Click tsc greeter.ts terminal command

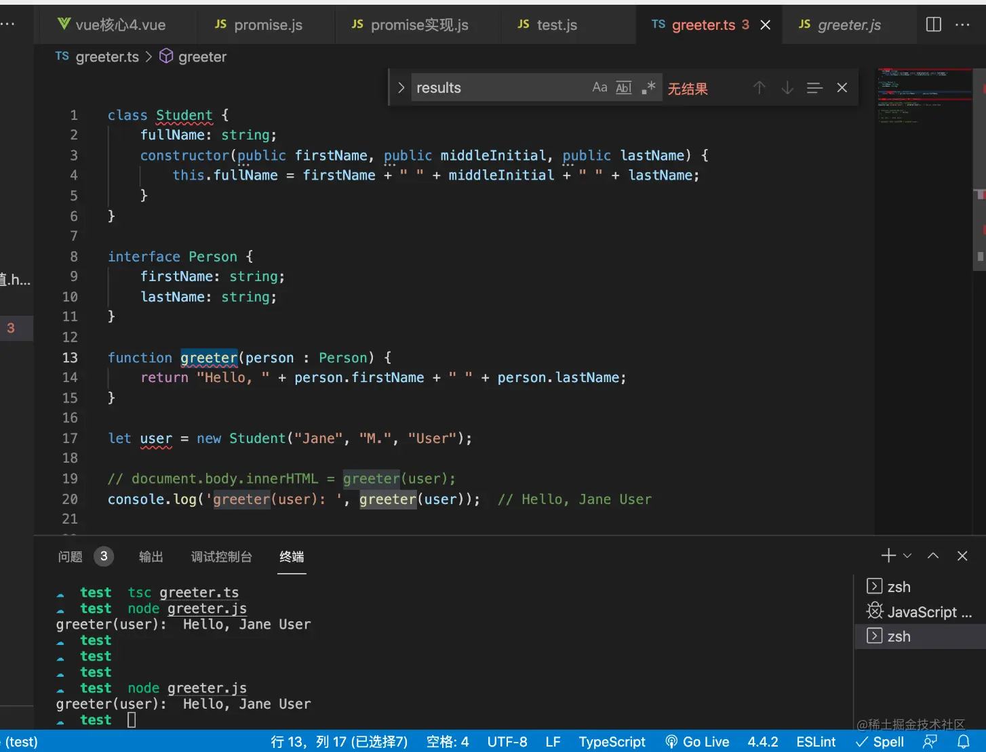(x=183, y=593)
